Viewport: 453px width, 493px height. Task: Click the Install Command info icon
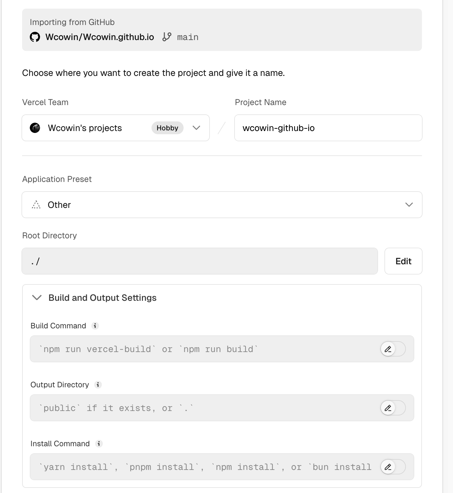[99, 444]
